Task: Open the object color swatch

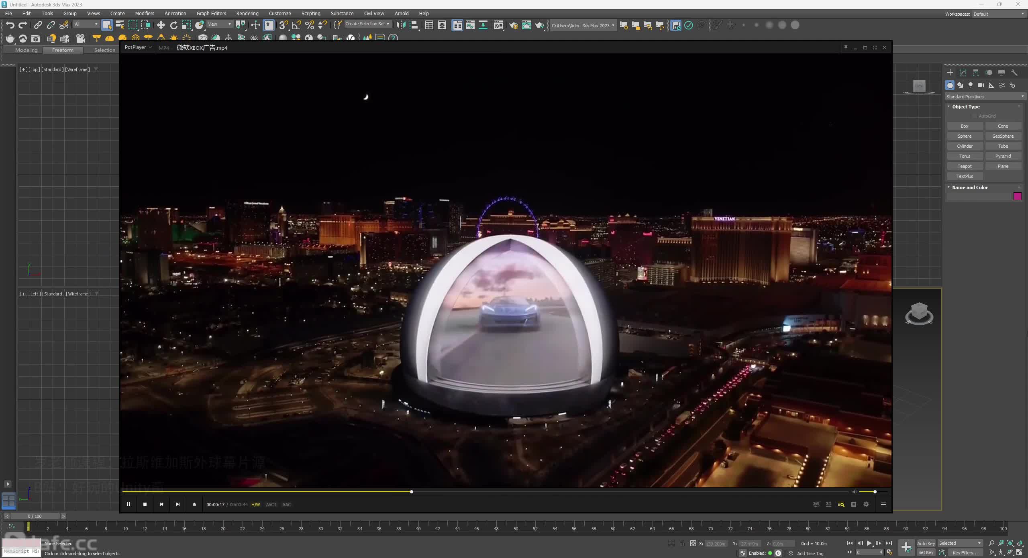Action: click(1017, 196)
